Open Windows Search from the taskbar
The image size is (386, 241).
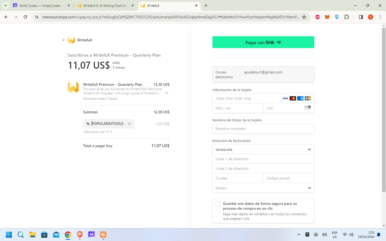pyautogui.click(x=21, y=235)
